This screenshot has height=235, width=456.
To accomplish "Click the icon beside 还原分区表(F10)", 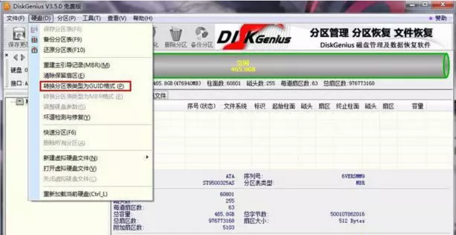I will coord(34,51).
